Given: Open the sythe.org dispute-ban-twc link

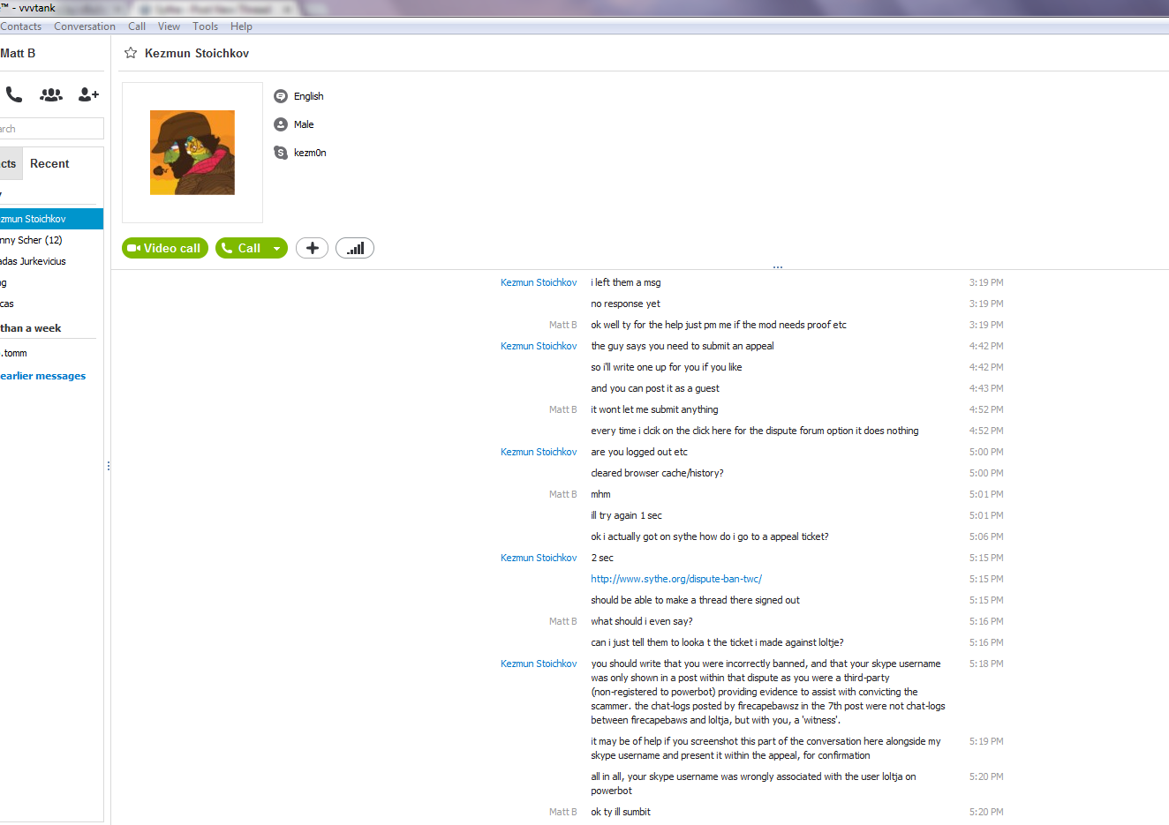Looking at the screenshot, I should click(676, 579).
